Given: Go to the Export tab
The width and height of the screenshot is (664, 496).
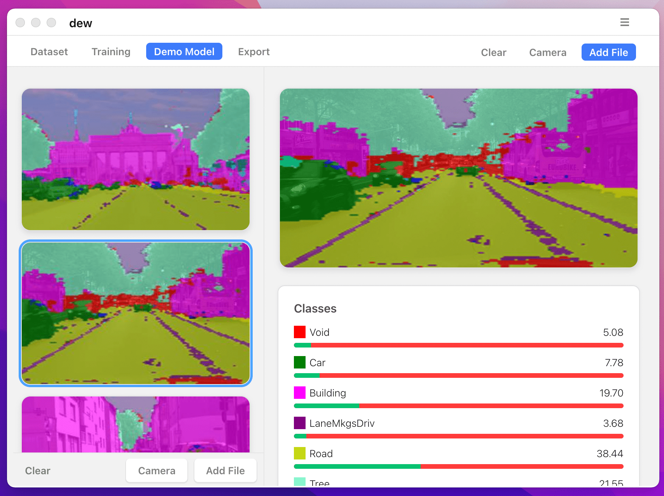Looking at the screenshot, I should click(253, 52).
